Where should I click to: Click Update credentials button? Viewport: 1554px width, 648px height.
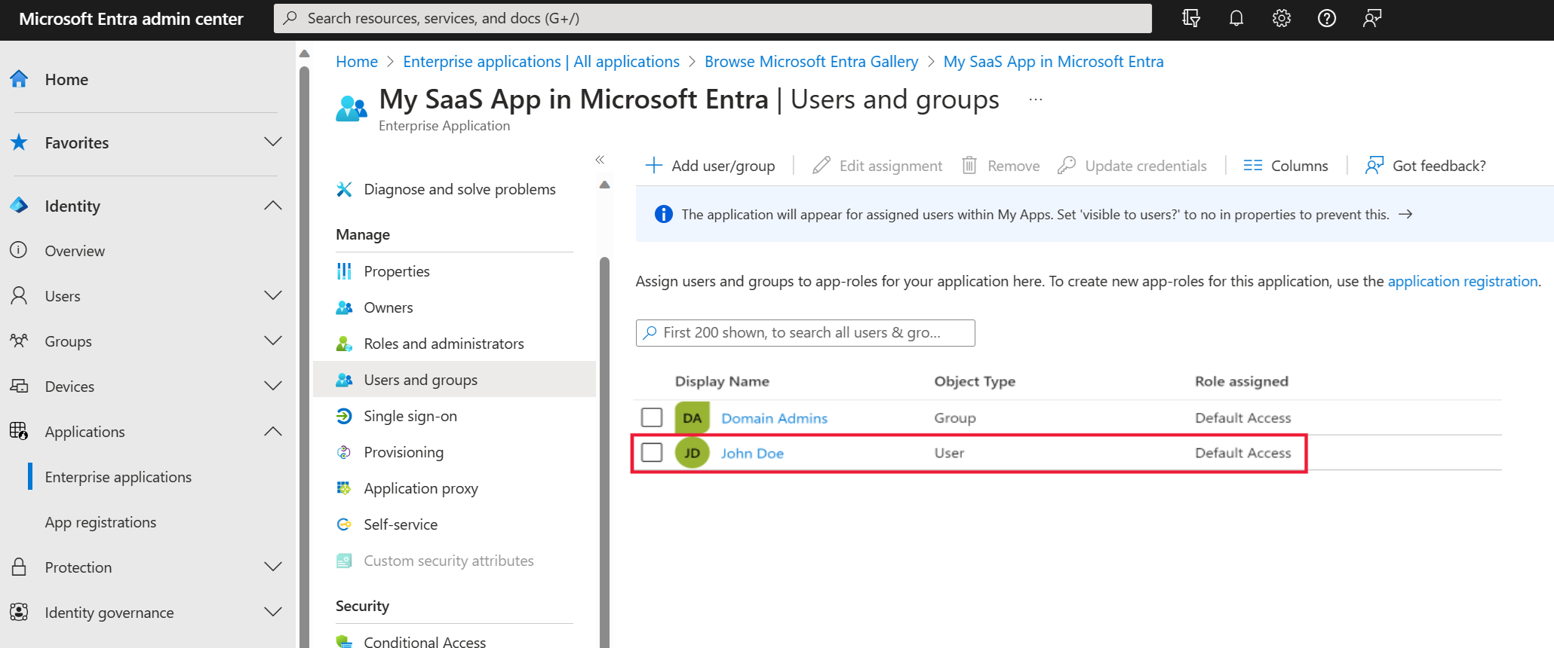1132,166
